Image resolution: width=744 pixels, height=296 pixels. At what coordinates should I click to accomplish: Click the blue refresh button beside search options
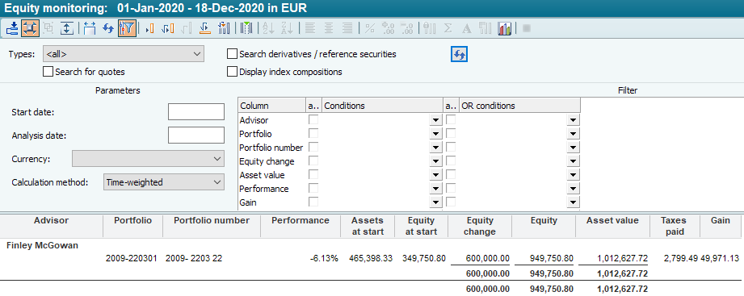[x=459, y=55]
